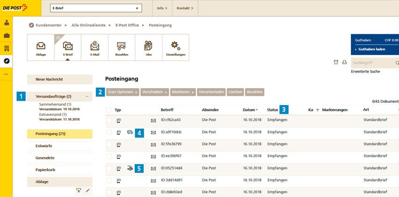This screenshot has height=197, width=399.
Task: Select checkbox for letter ID:cf62ca43
Action: pos(109,120)
